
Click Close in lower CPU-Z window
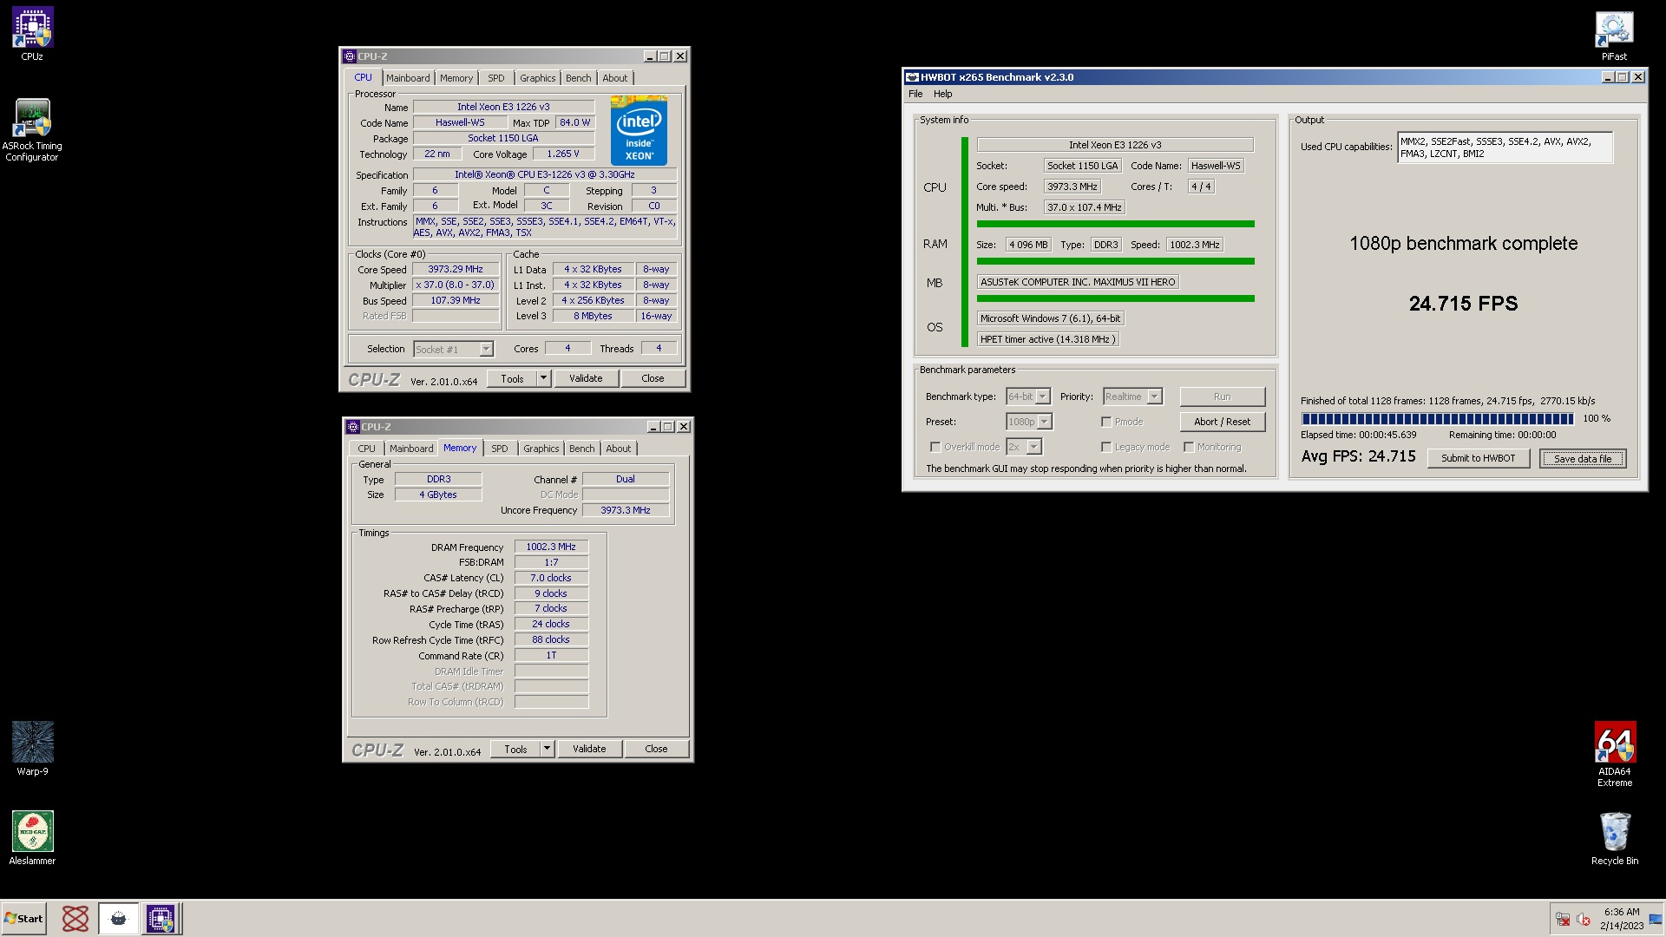(656, 749)
